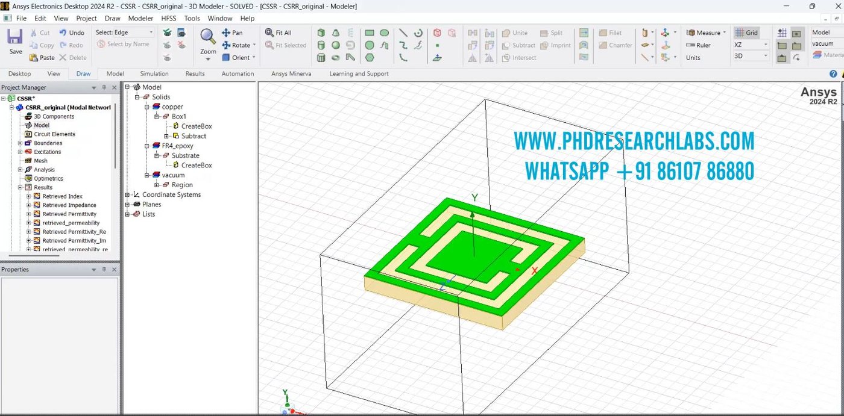Click the Save icon in ribbon

(x=15, y=37)
